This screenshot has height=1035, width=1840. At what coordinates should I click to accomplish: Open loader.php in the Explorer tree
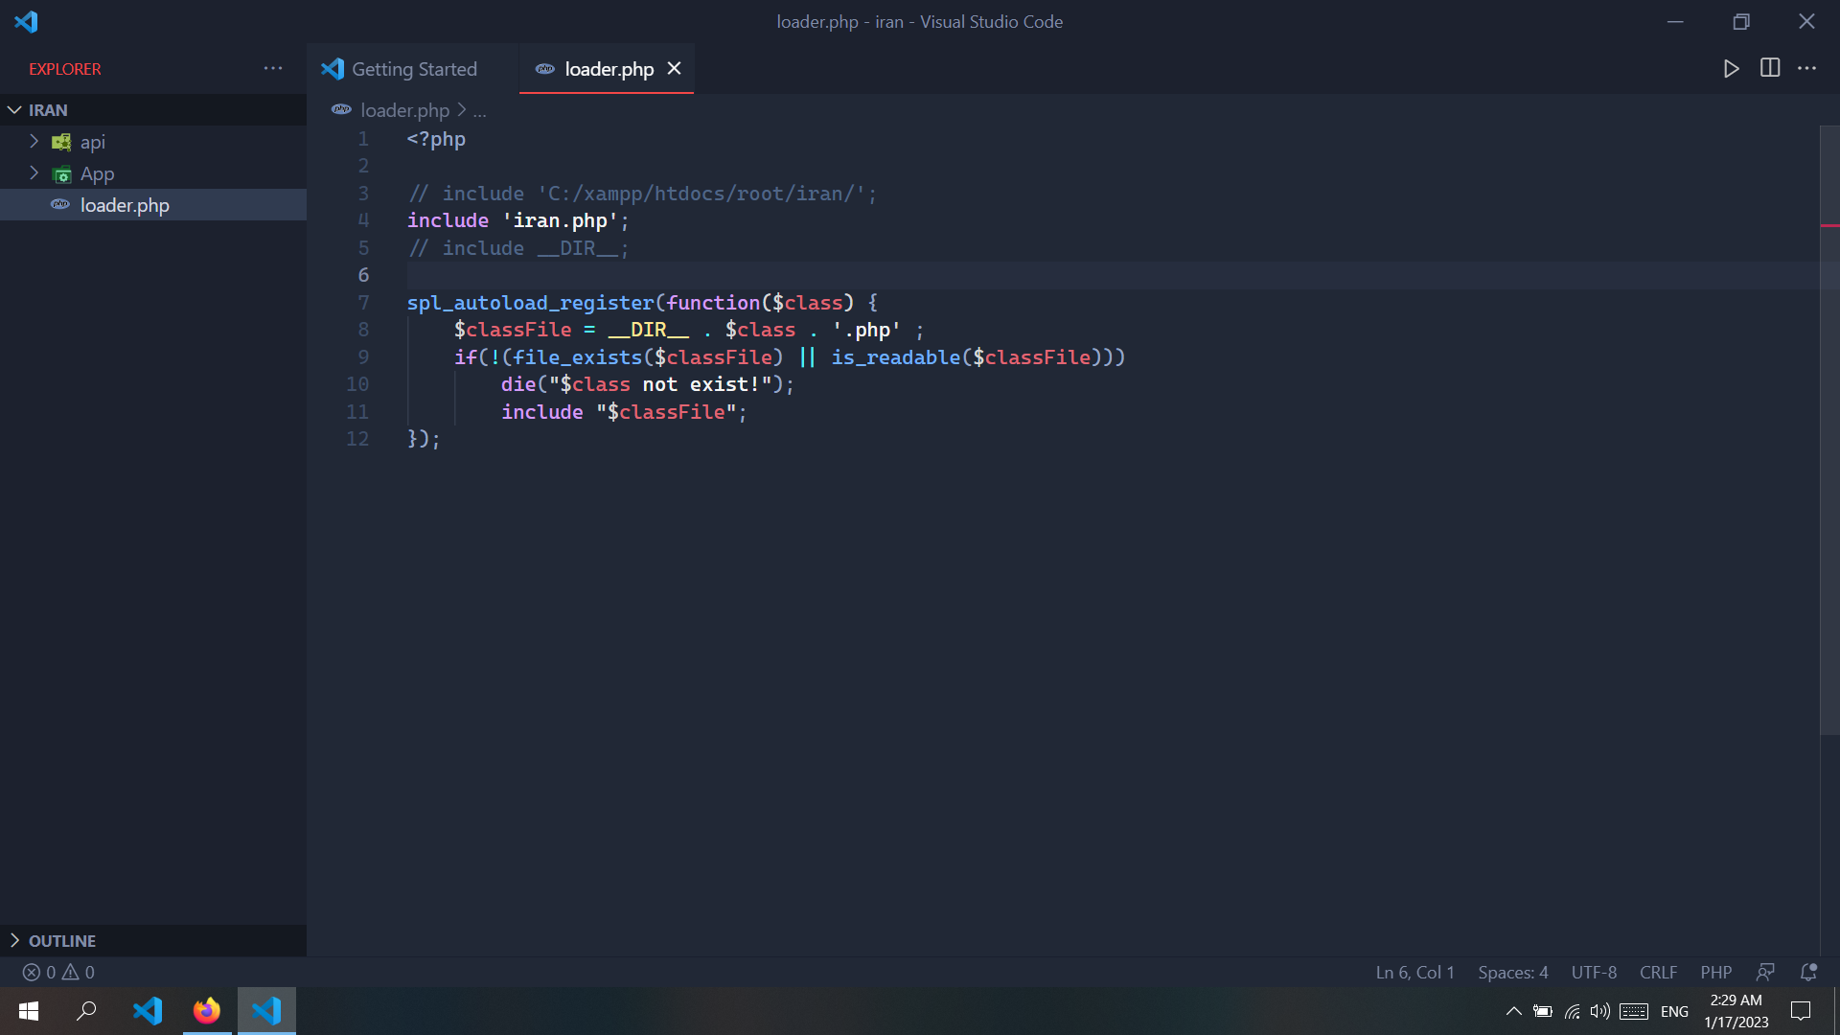click(x=153, y=205)
